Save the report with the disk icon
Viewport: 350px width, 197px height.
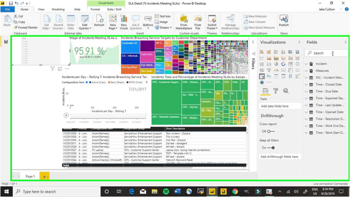[11, 3]
